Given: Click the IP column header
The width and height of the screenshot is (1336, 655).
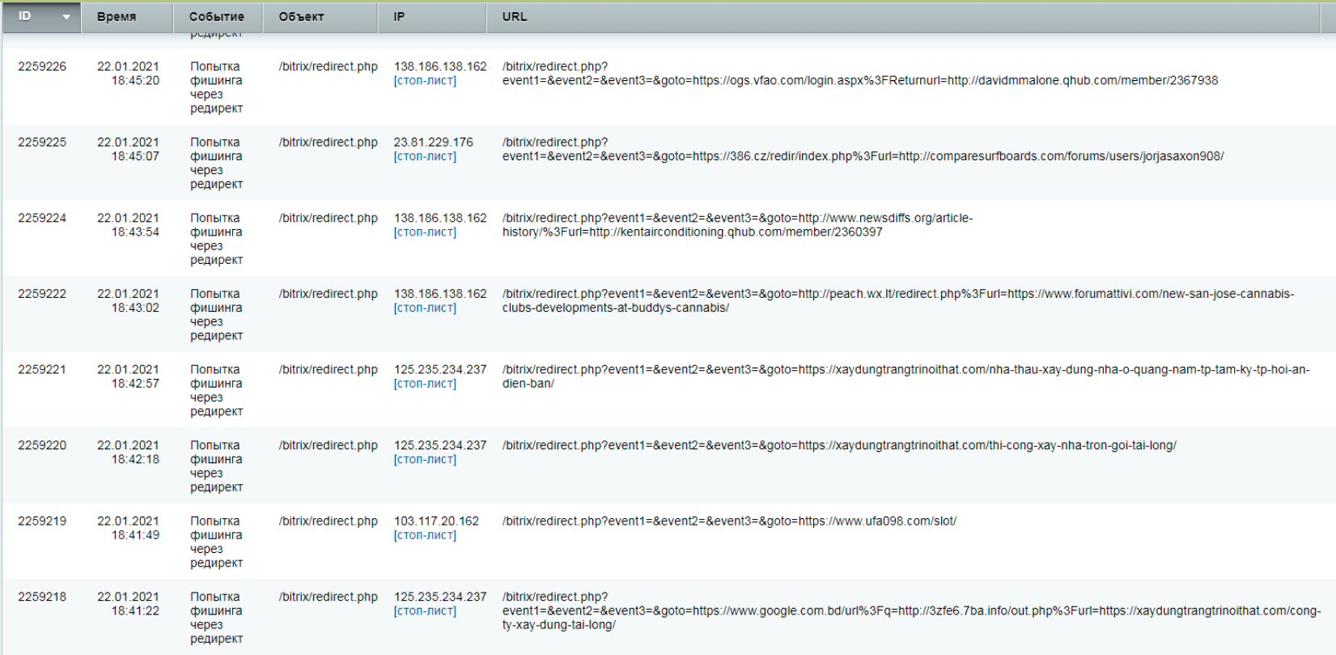Looking at the screenshot, I should 432,17.
